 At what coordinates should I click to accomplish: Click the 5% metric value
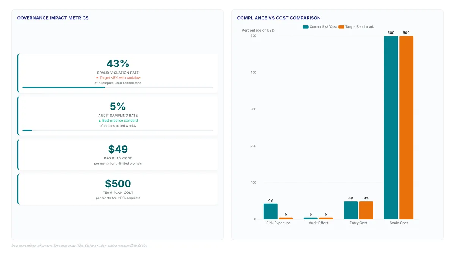(118, 106)
